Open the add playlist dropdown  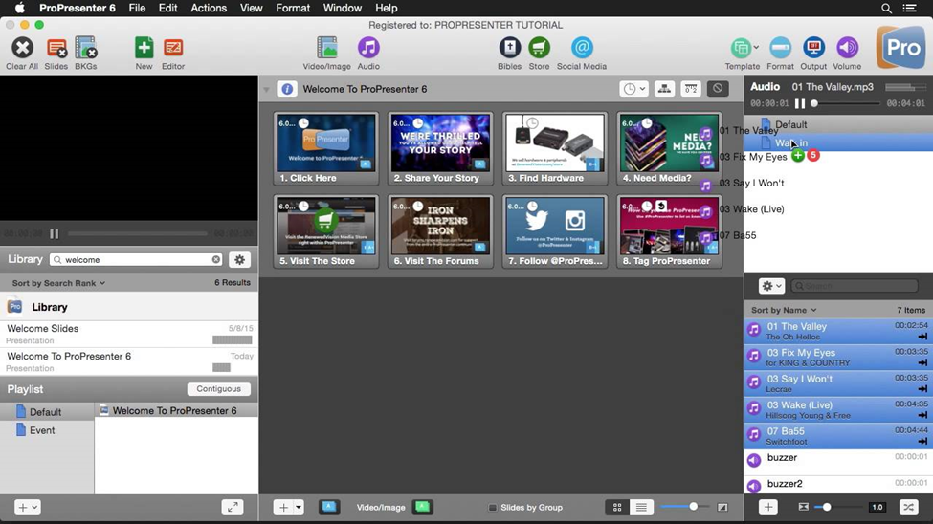(x=28, y=508)
